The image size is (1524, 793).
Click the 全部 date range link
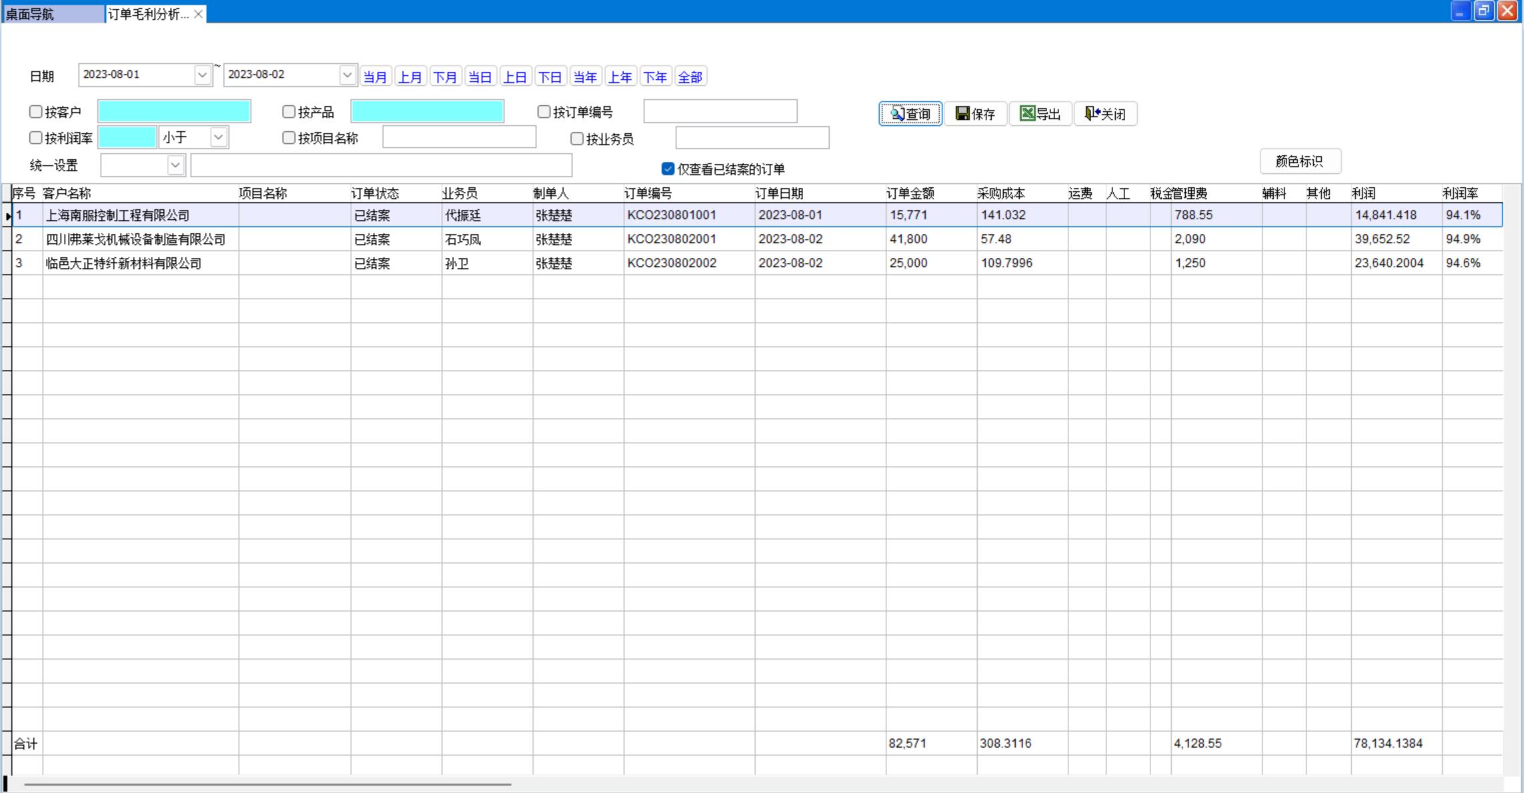690,77
